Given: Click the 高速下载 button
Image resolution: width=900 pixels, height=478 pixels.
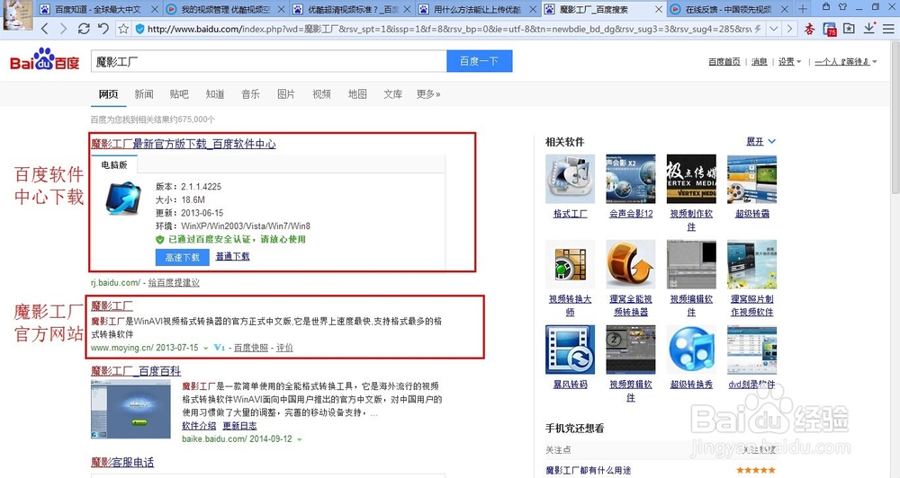Looking at the screenshot, I should pos(182,257).
